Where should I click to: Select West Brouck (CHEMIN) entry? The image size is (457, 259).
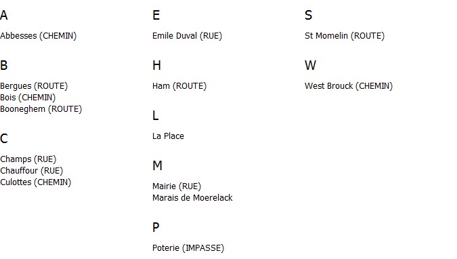[x=349, y=86]
